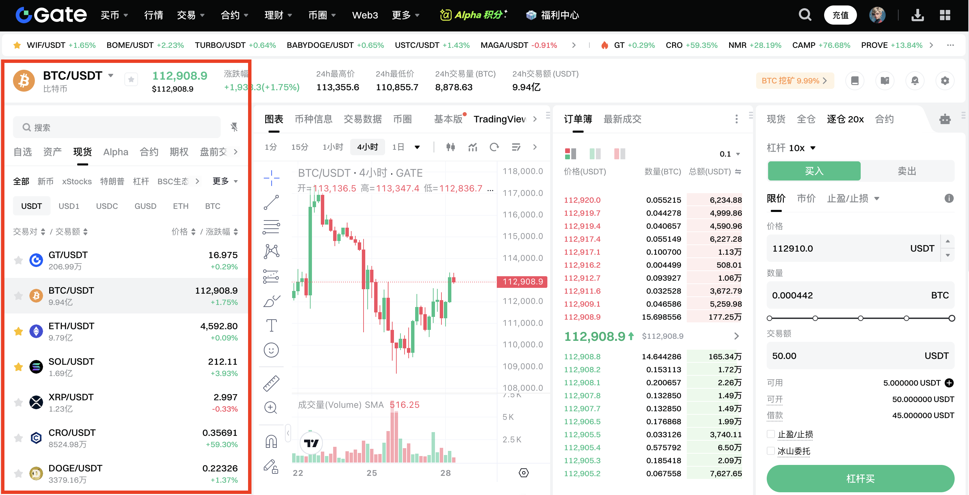Select the ruler measure tool
The height and width of the screenshot is (495, 969).
271,383
